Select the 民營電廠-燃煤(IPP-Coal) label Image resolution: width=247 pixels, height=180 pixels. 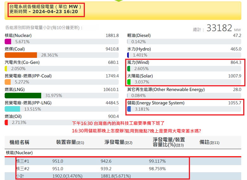[x=28, y=76]
